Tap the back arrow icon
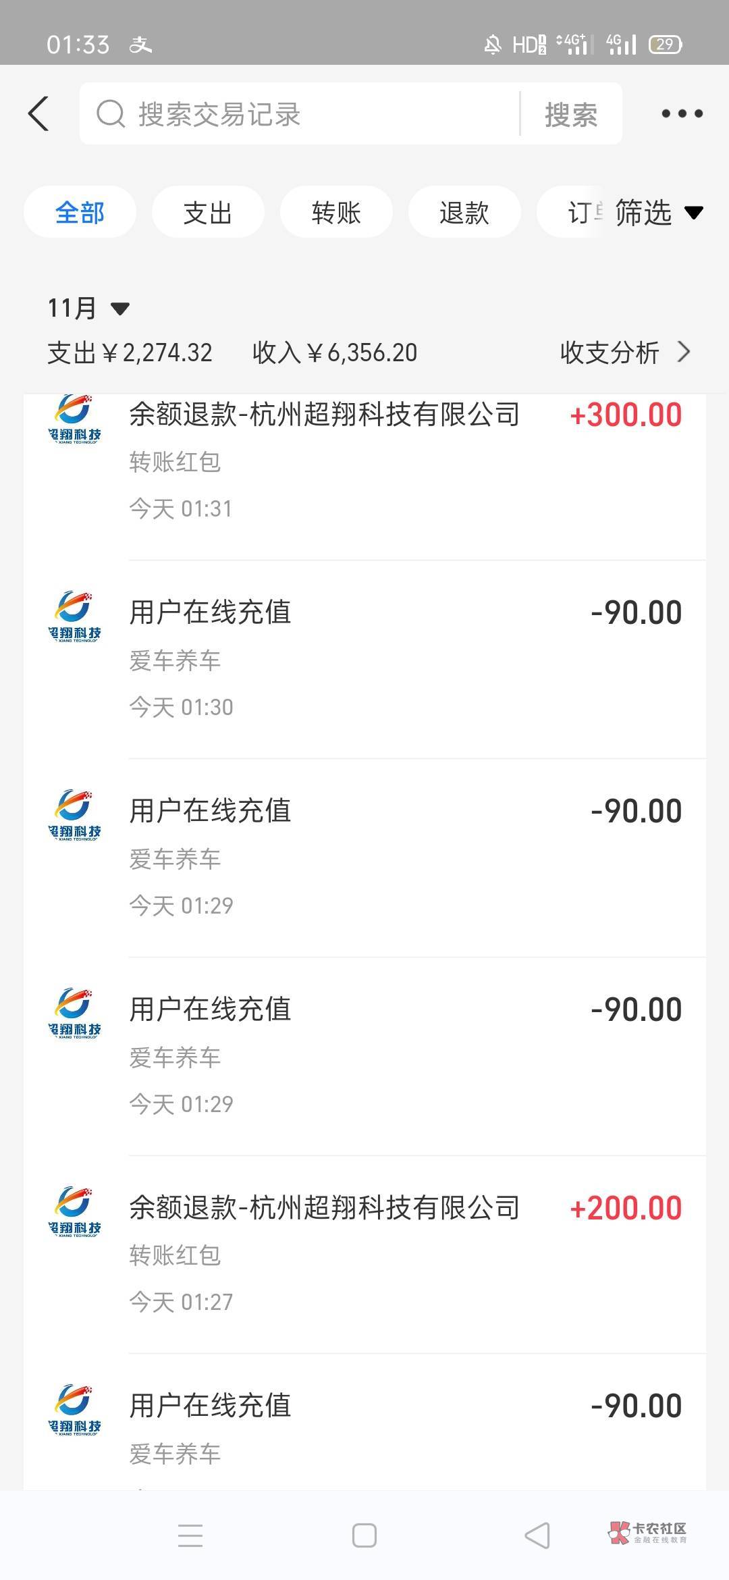Viewport: 729px width, 1580px height. [x=39, y=113]
